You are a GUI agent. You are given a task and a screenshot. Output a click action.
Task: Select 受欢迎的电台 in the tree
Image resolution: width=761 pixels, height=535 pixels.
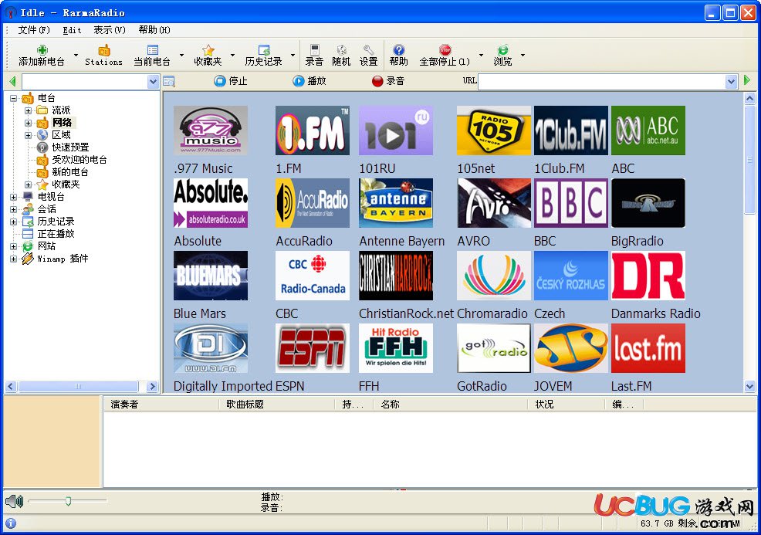pyautogui.click(x=79, y=160)
